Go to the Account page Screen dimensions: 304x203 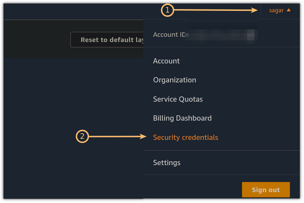[x=166, y=61]
